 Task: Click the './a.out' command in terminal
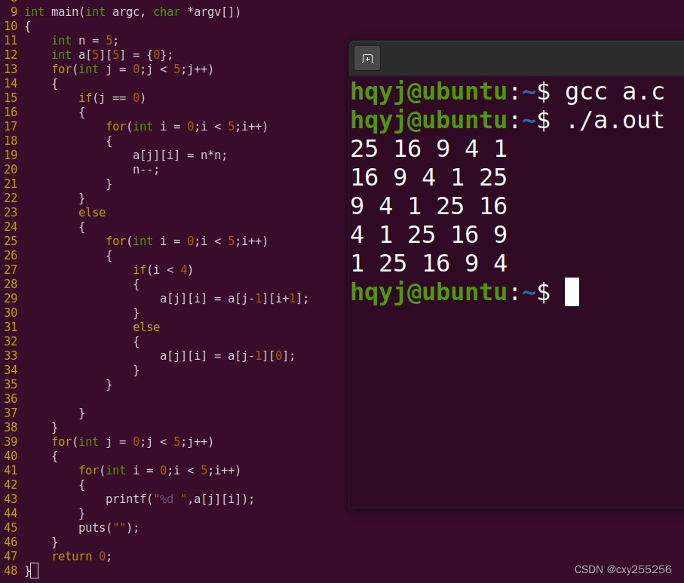[615, 120]
